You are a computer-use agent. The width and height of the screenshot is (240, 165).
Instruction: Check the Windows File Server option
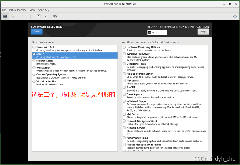tap(124, 54)
